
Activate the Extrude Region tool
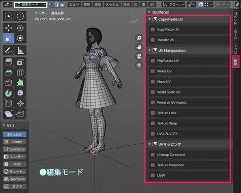(9, 62)
